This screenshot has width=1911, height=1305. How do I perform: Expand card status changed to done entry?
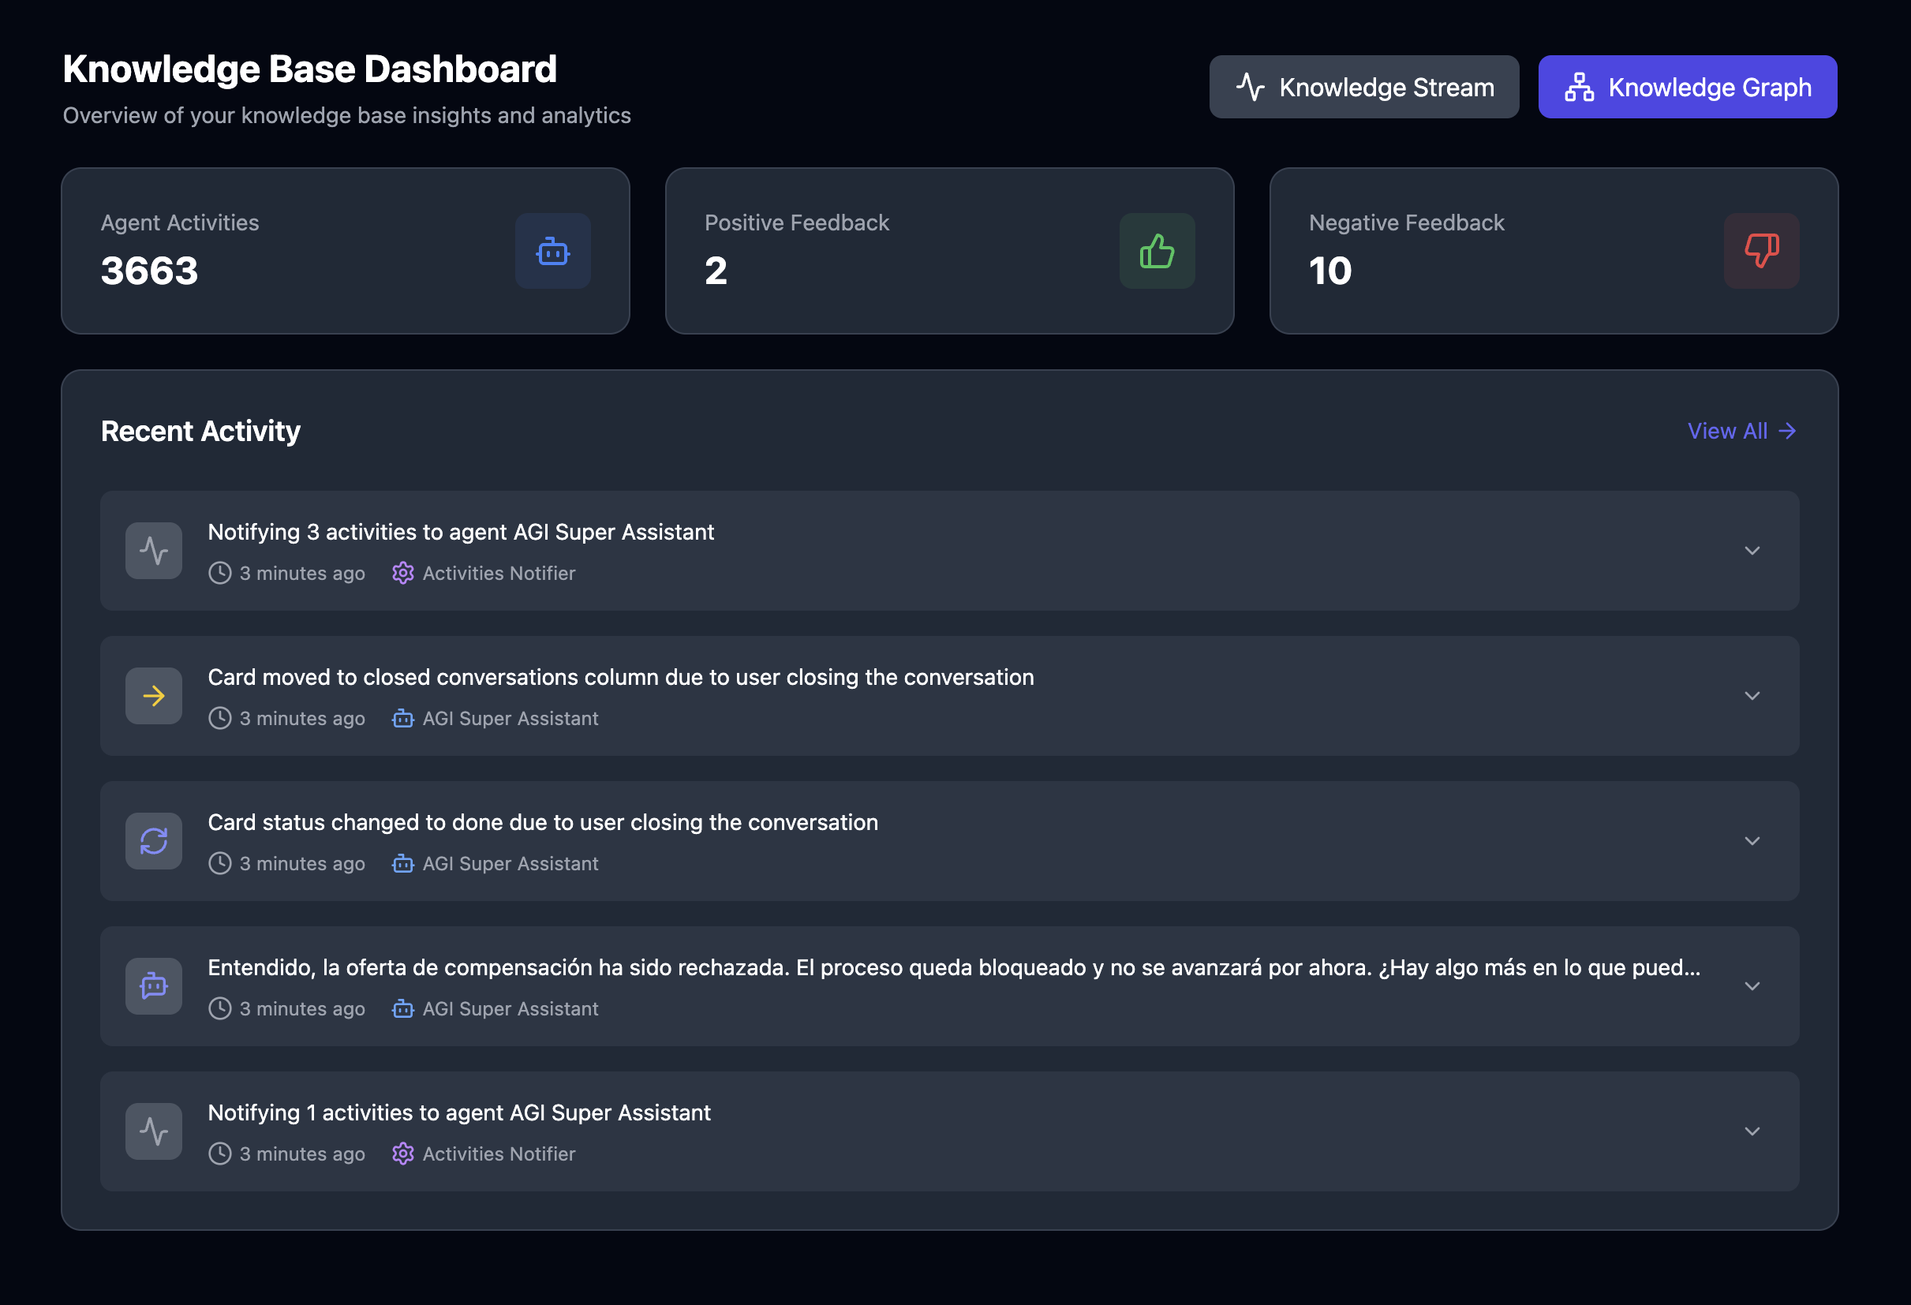(x=1752, y=840)
